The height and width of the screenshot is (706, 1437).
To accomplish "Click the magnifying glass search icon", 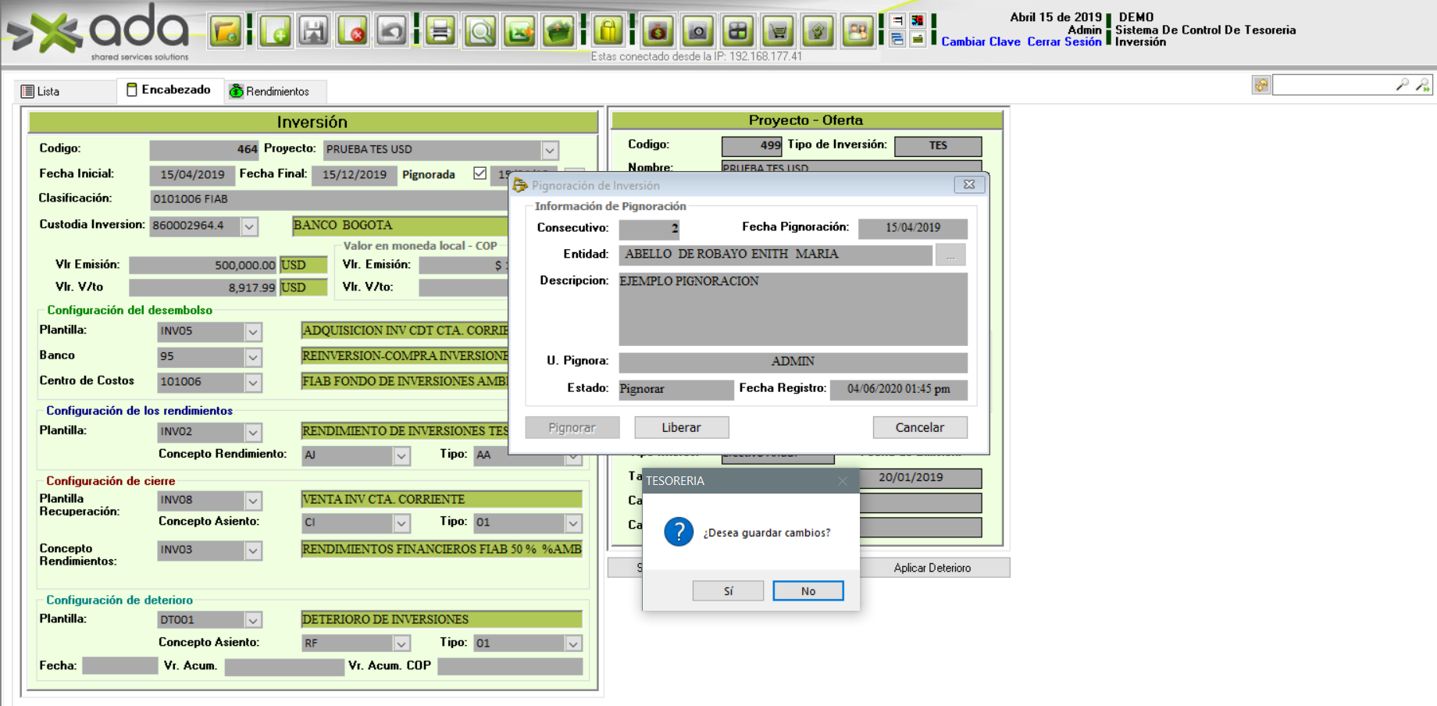I will (480, 32).
